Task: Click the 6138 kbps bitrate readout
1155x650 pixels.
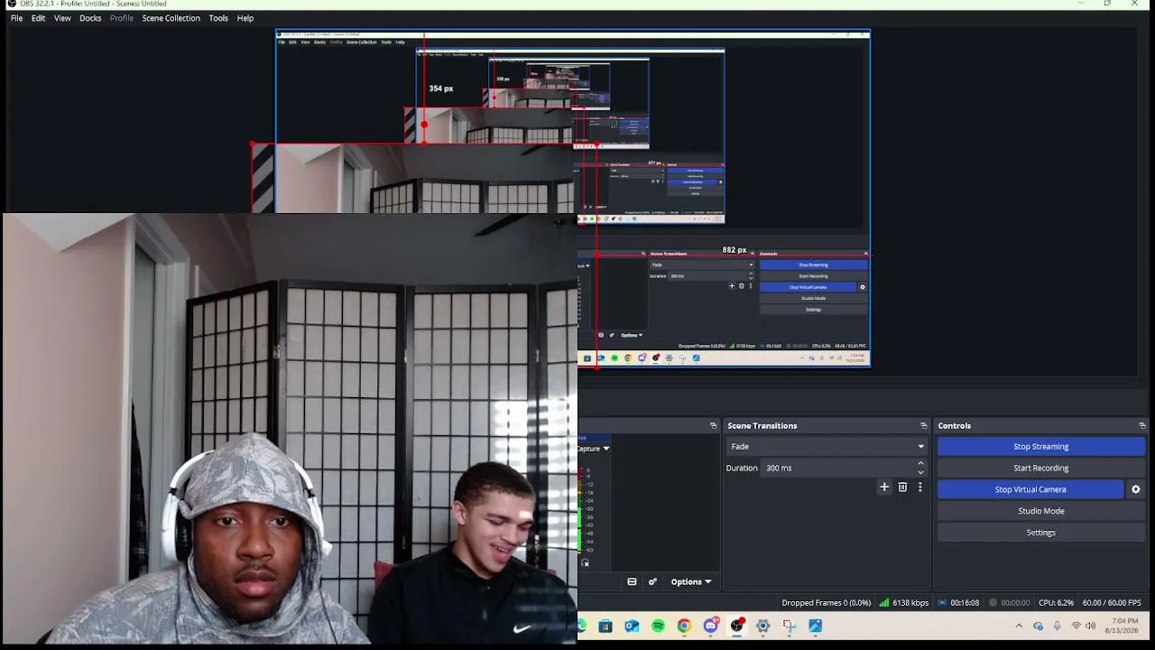Action: click(910, 603)
